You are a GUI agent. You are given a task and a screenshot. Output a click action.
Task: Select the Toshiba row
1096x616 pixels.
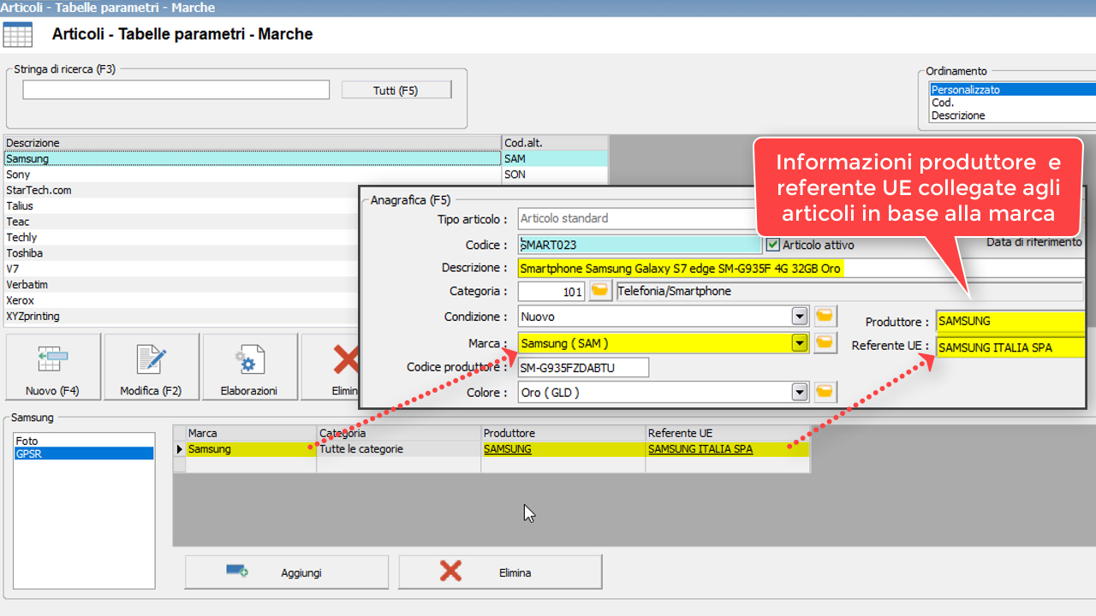click(x=181, y=253)
